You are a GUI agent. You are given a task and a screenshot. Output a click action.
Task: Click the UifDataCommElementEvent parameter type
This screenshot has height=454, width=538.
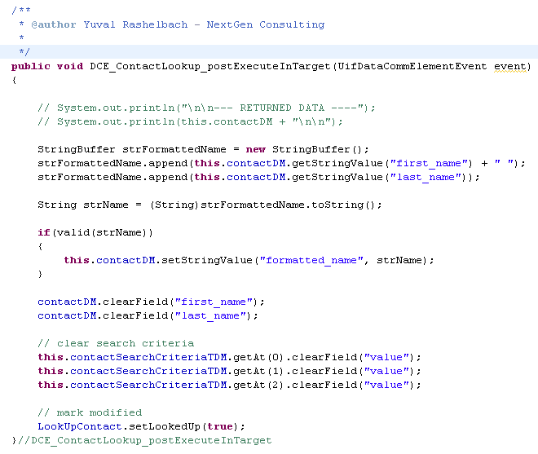coord(412,66)
